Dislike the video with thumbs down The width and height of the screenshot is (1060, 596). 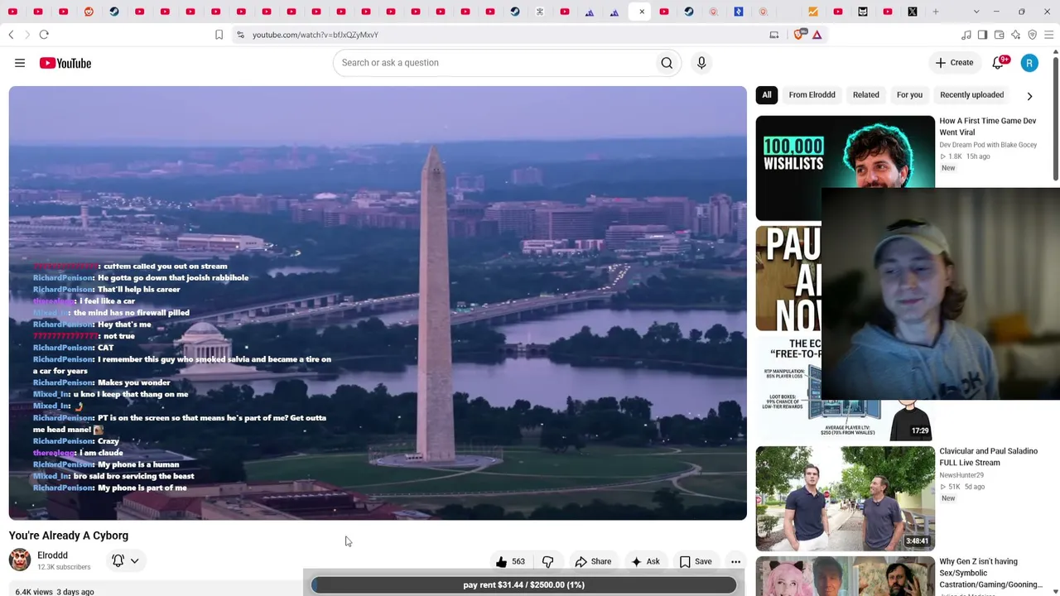coord(548,561)
